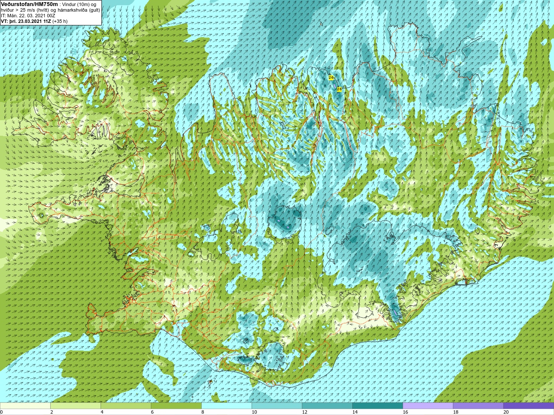
Task: Click the 12–14 m/s teal legend swatch
Action: [327, 406]
